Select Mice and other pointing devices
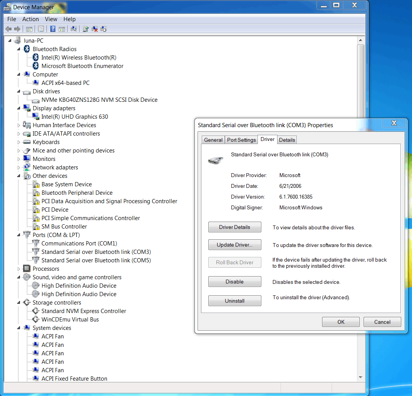 tap(73, 151)
